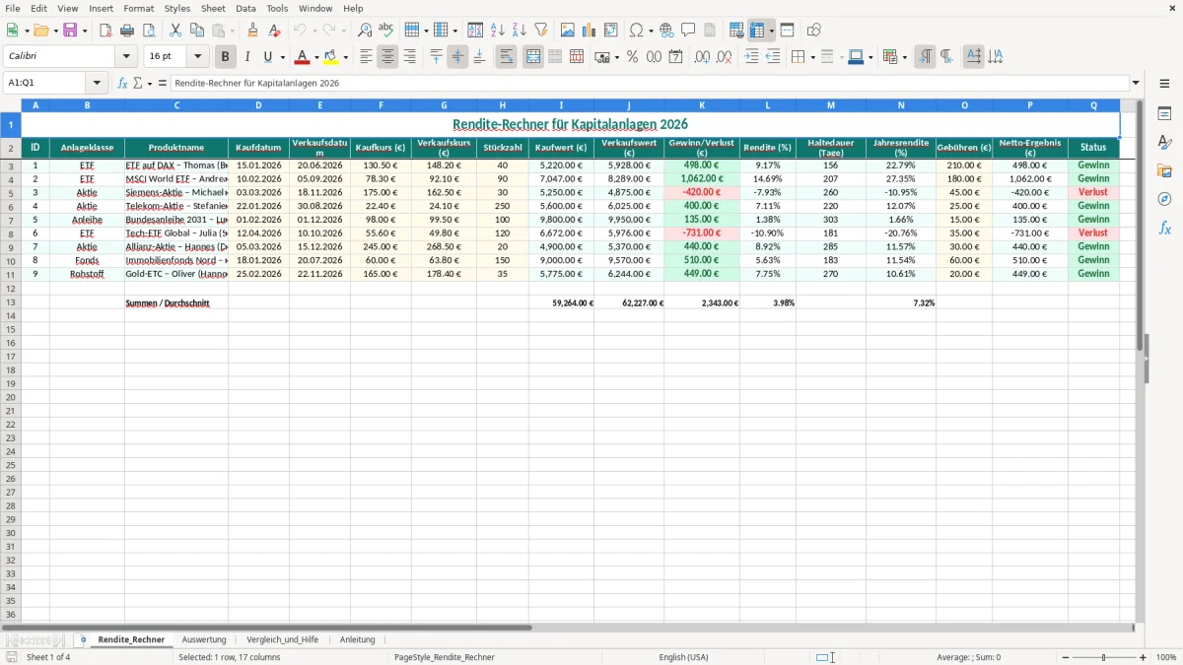Viewport: 1183px width, 665px height.
Task: Click the Font Color red swatch
Action: click(x=304, y=57)
